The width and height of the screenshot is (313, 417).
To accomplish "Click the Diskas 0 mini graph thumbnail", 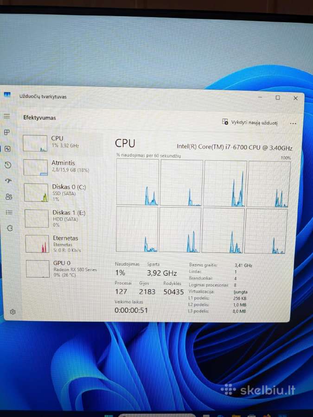I will click(x=36, y=193).
